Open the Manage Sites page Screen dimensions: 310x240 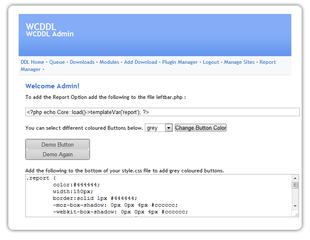click(239, 62)
